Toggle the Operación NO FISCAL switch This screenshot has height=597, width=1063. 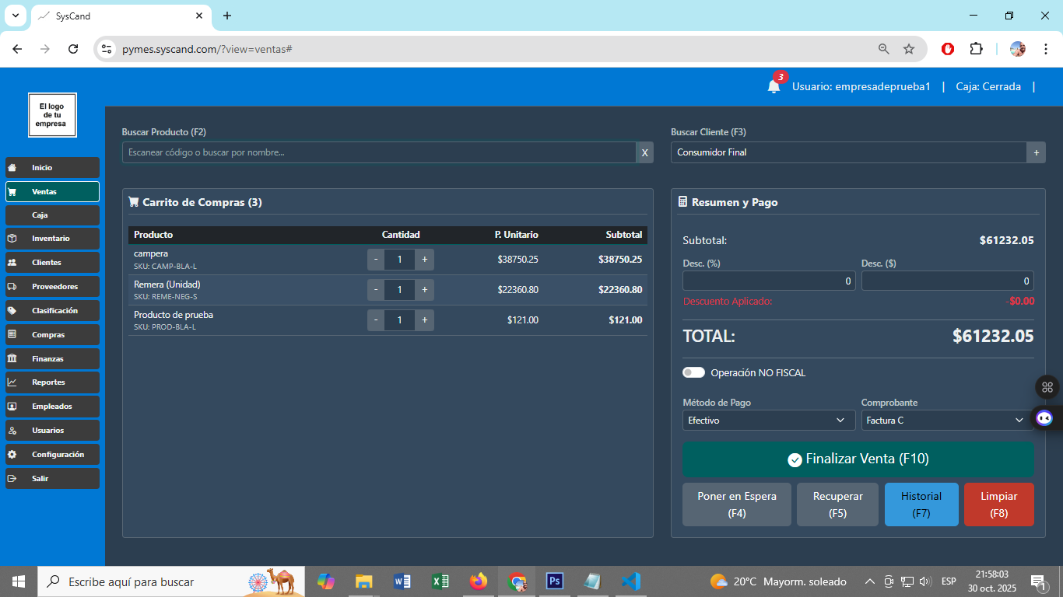click(693, 372)
